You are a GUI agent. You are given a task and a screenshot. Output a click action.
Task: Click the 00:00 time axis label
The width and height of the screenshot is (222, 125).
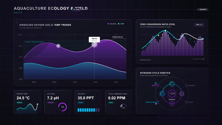pyautogui.click(x=34, y=82)
